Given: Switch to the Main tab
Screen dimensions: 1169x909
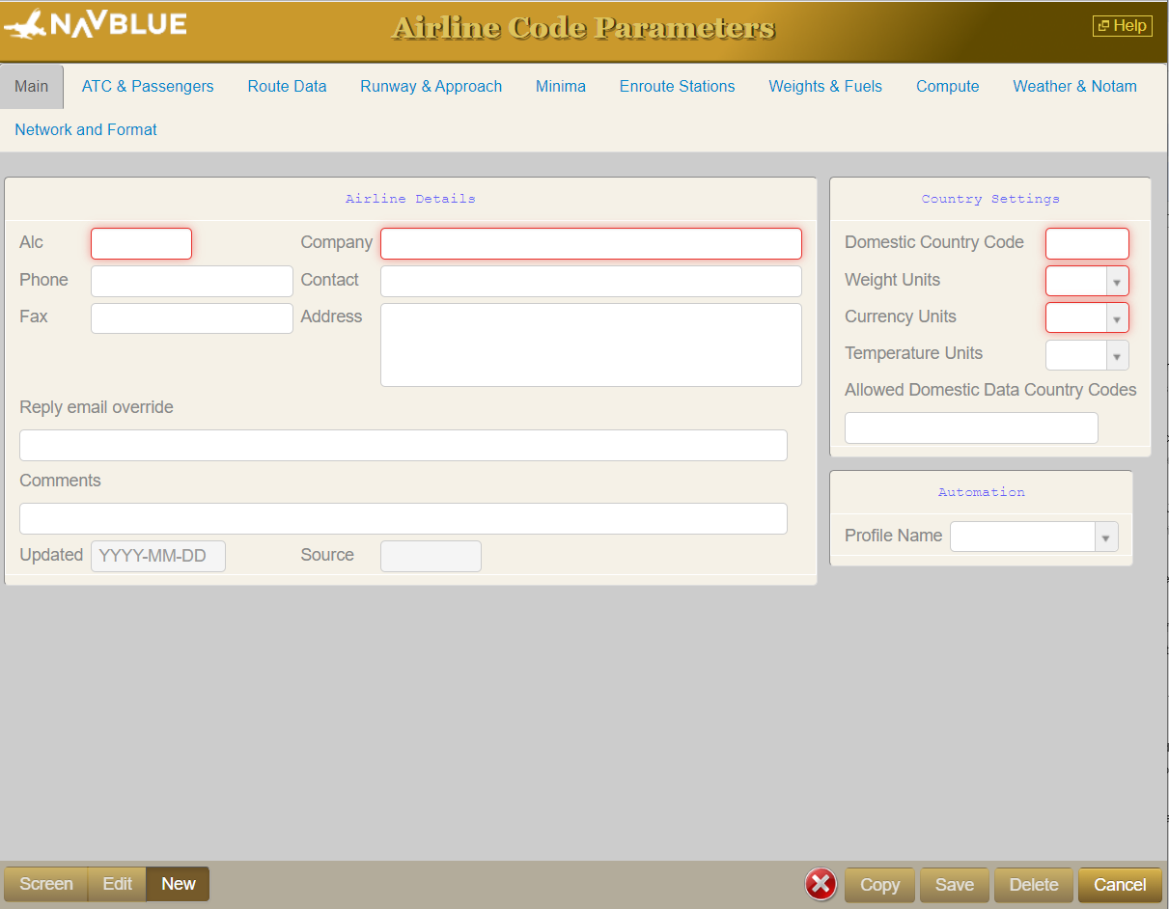Looking at the screenshot, I should [32, 87].
